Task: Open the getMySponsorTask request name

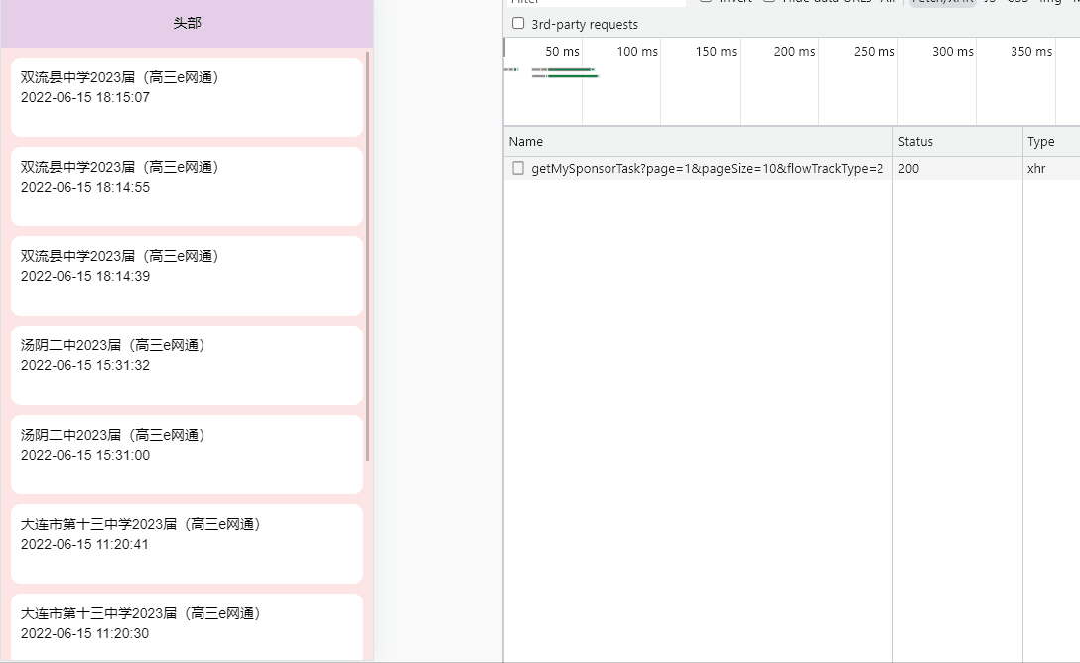Action: pos(708,168)
